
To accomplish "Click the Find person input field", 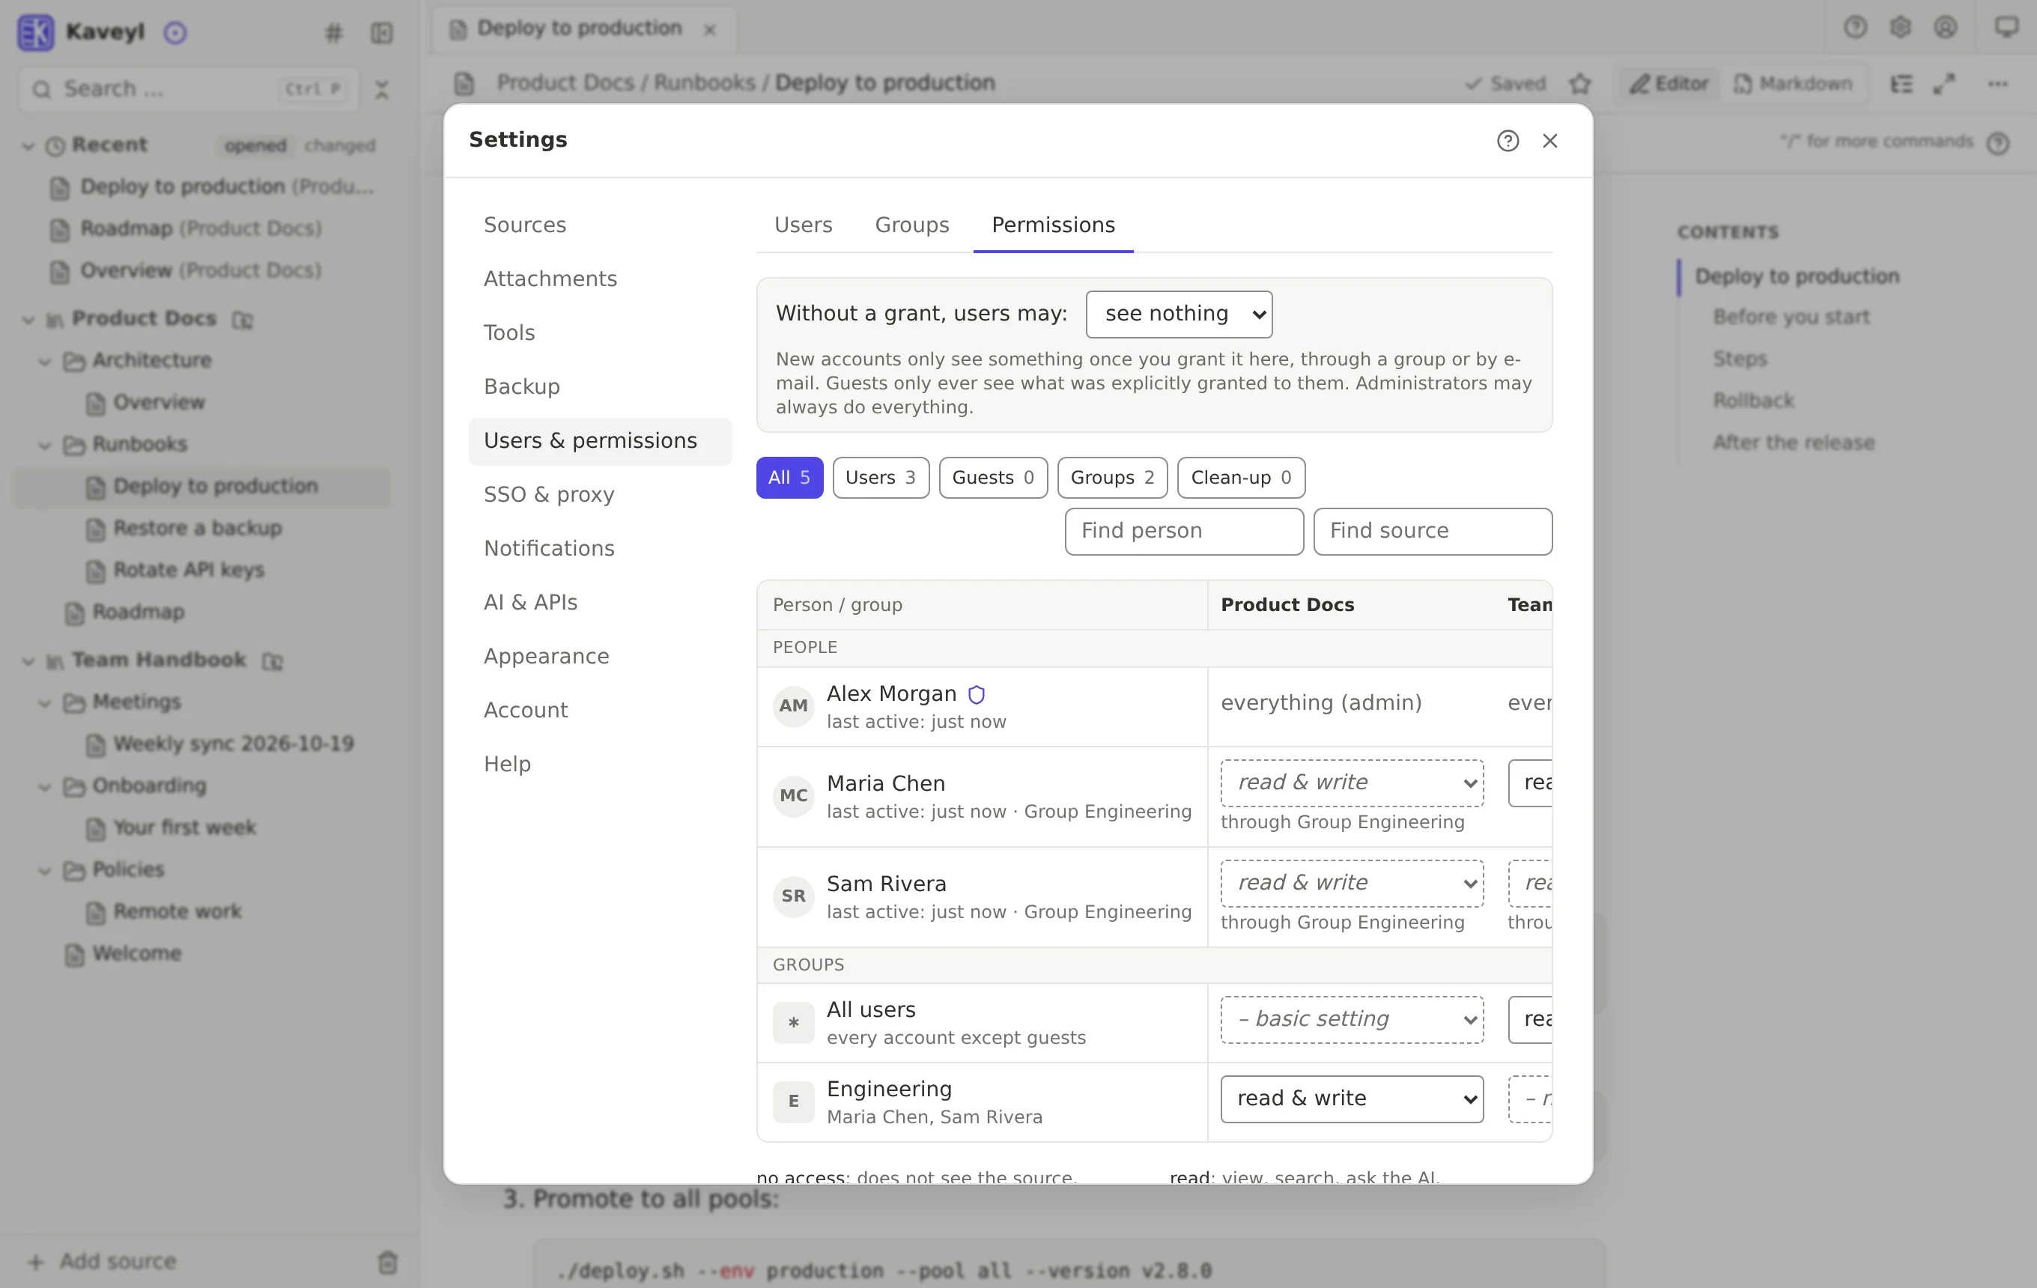I will 1183,531.
